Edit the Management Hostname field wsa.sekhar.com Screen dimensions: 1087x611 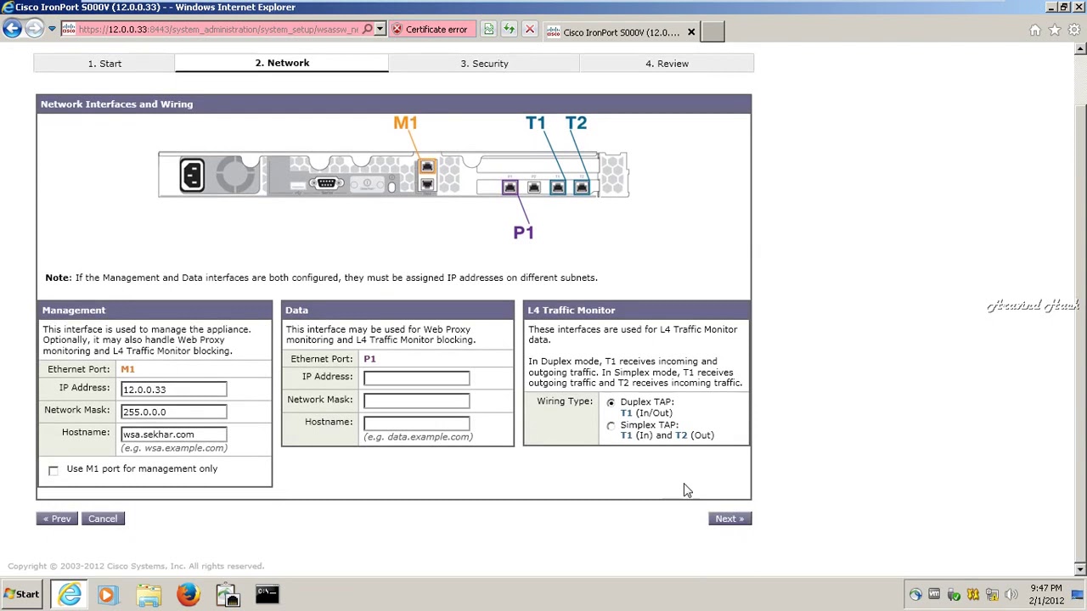point(173,434)
